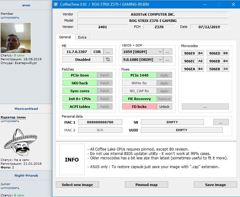
Task: Click the Personal data ellipsis button
Action: 221,122
